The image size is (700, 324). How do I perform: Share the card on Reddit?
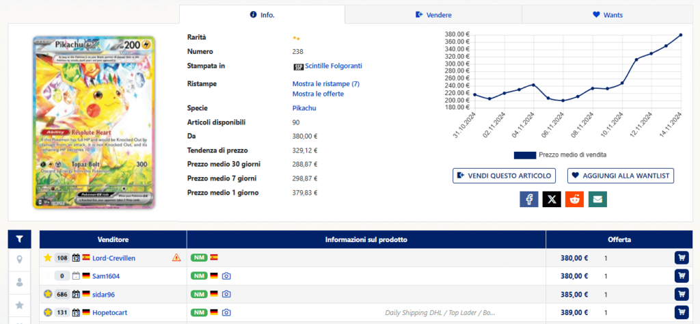575,199
